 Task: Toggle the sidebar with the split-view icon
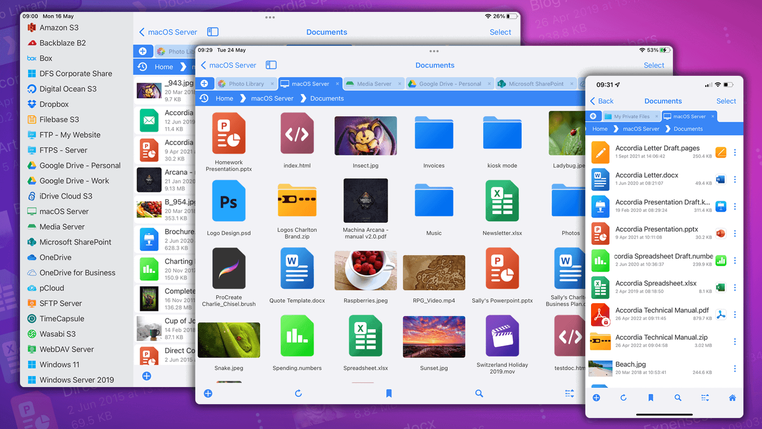click(271, 65)
